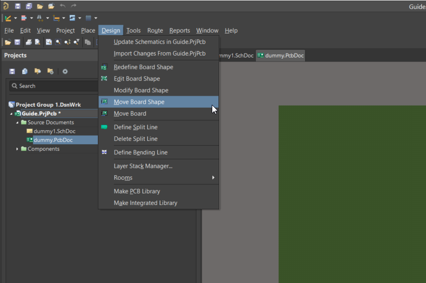Click the Open Document icon in the toolbar
Screen dimensions: 426x283
[8, 43]
